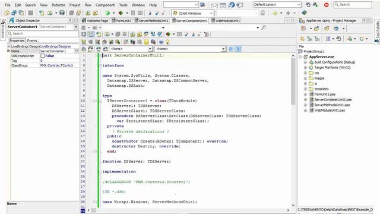Screen dimensions: 380x214
Task: Select FormUnit1.pas in Project Manager
Action: point(325,95)
